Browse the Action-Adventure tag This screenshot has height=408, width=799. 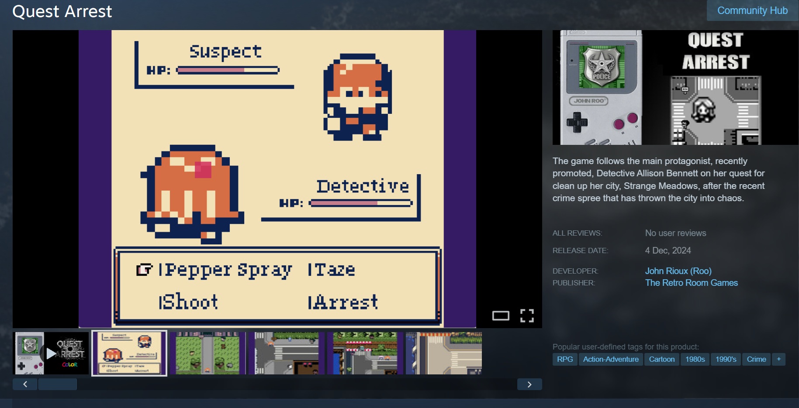[x=611, y=359]
